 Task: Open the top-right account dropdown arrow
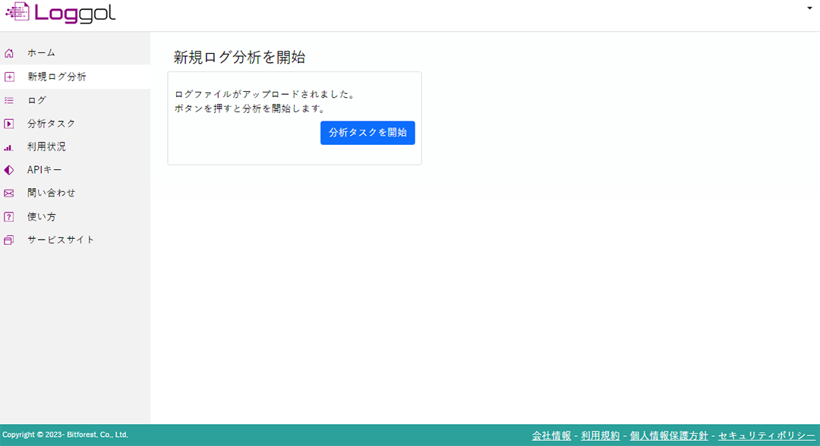[x=809, y=8]
